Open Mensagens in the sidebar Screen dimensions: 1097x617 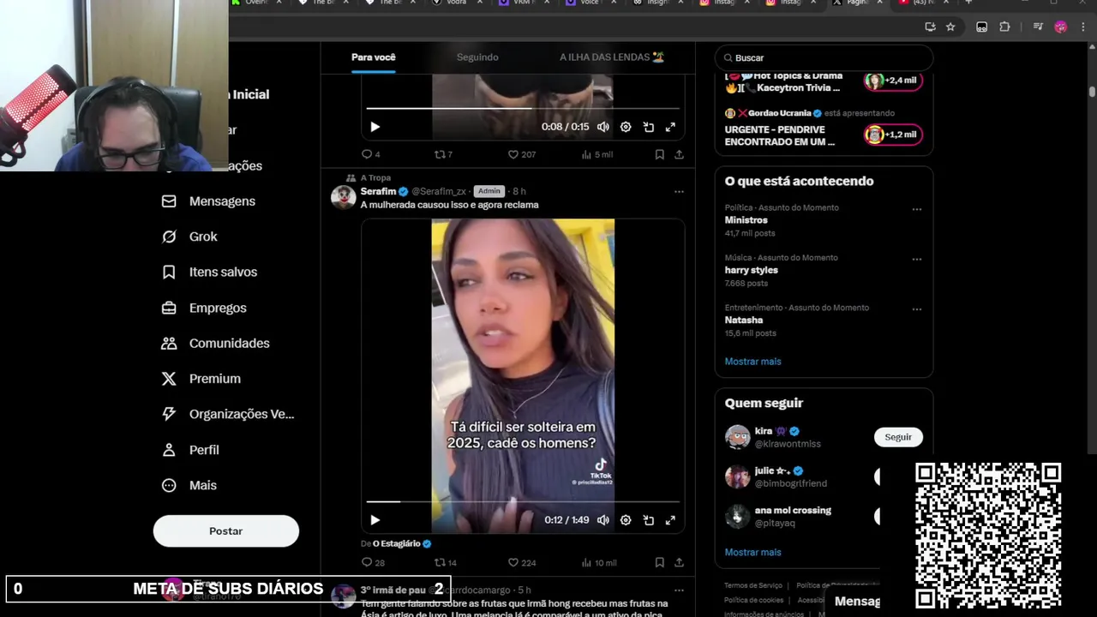tap(208, 201)
